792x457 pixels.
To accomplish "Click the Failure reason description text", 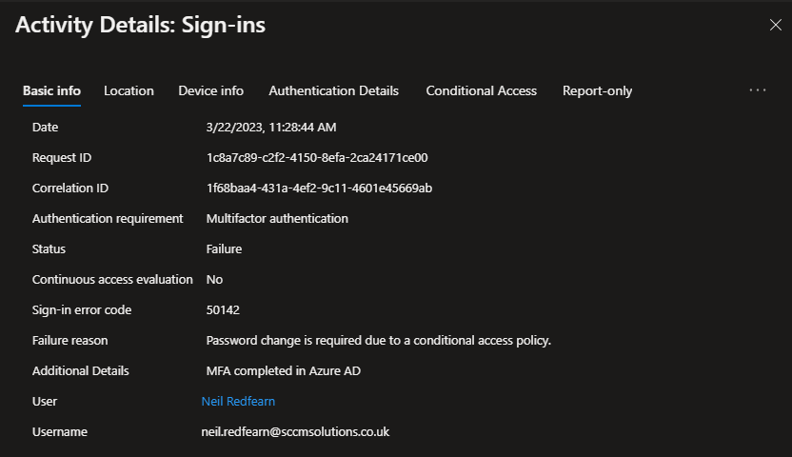I will point(378,340).
